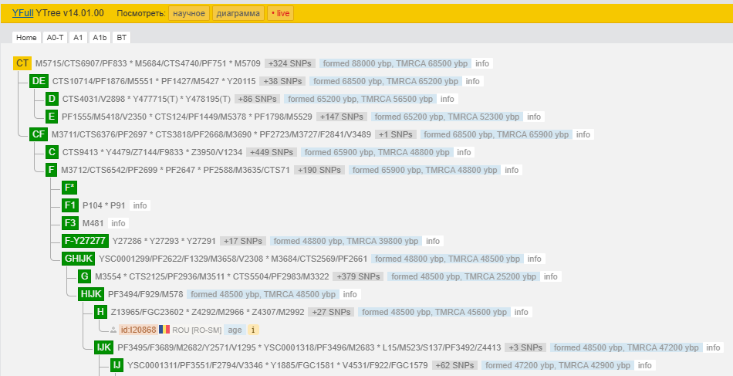Expand +38 SNPs for DE

pos(282,81)
